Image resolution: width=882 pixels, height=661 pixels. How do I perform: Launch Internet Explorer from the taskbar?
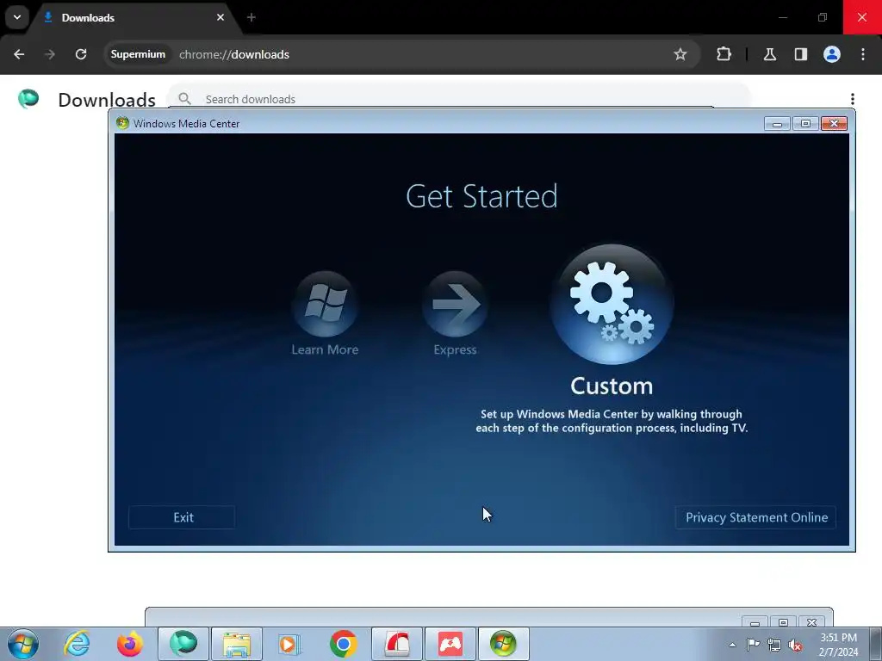coord(77,644)
